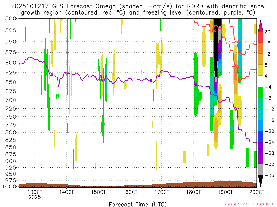
Task: Select the 525 pressure level label
Action: (x=11, y=30)
